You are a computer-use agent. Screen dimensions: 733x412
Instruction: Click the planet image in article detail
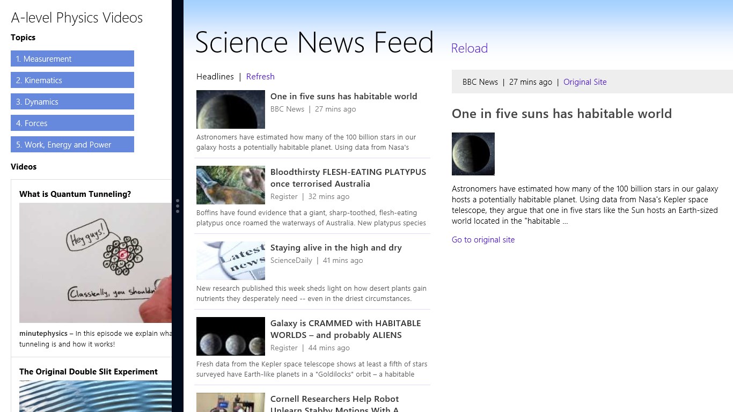point(473,154)
